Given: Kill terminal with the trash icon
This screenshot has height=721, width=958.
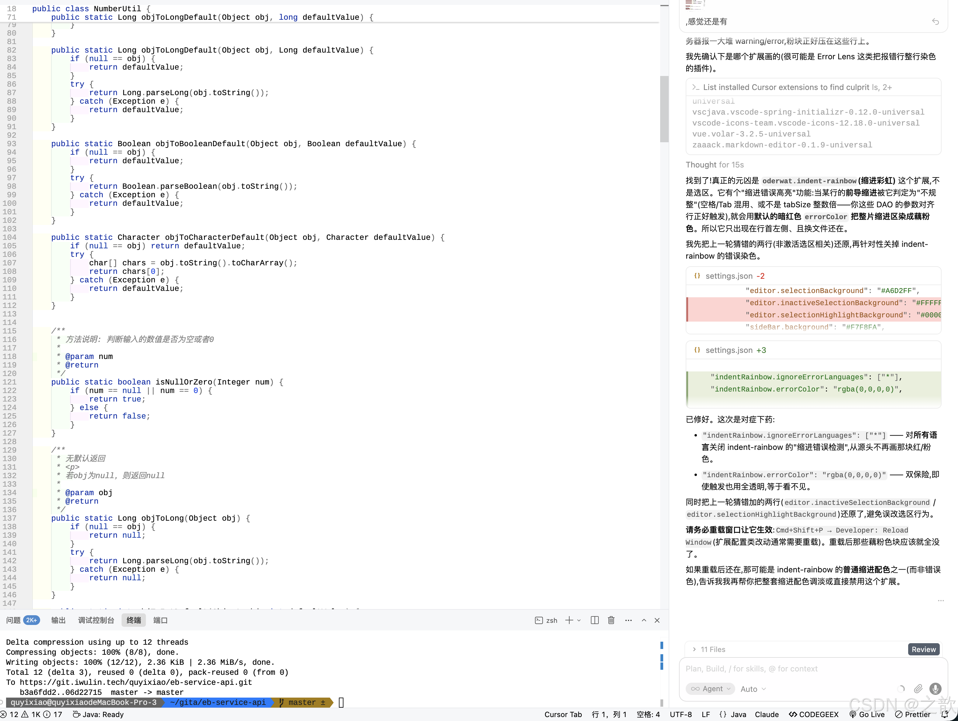Looking at the screenshot, I should [611, 620].
